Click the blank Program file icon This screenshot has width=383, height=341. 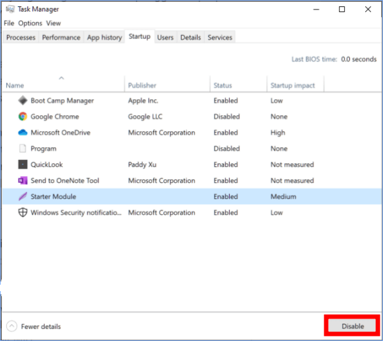click(x=23, y=148)
